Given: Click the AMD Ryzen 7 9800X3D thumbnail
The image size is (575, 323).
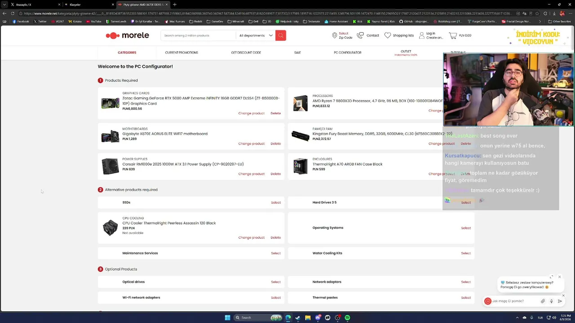Looking at the screenshot, I should [x=301, y=103].
